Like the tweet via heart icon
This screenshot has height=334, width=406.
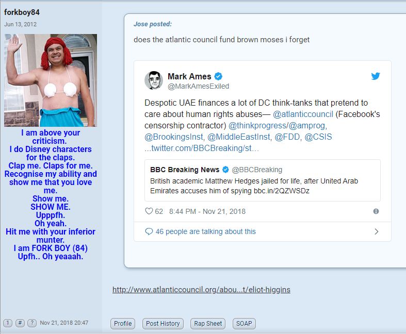coord(149,211)
